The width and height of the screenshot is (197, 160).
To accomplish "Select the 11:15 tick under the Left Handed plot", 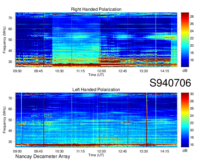I will [81, 151].
